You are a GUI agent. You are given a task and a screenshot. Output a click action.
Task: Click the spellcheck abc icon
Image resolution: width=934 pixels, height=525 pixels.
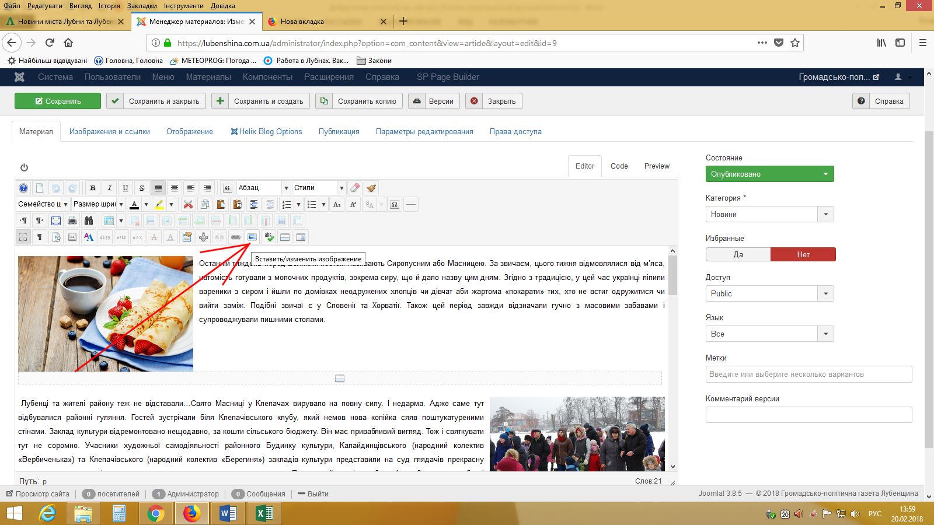click(269, 237)
